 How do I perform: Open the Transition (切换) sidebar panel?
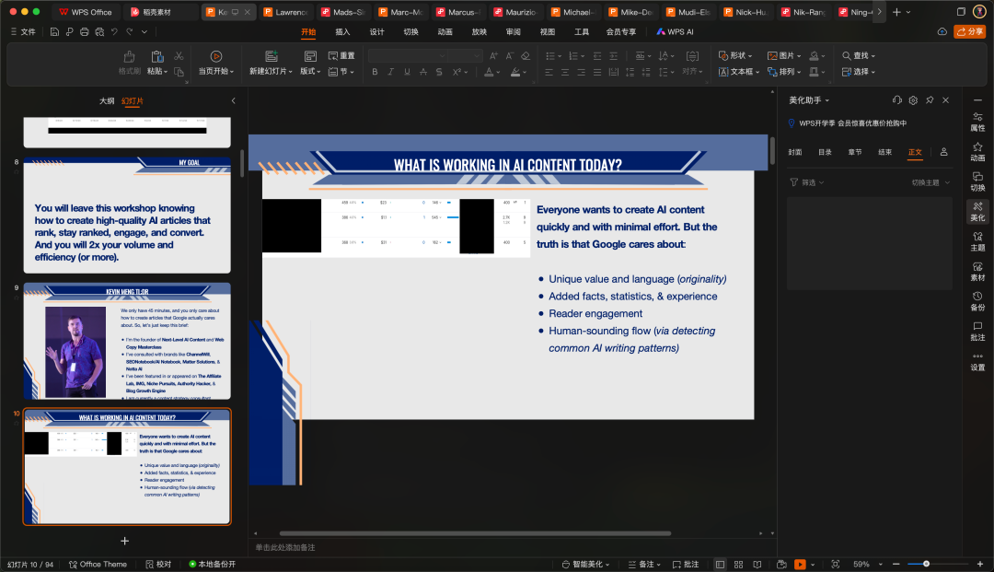(977, 181)
